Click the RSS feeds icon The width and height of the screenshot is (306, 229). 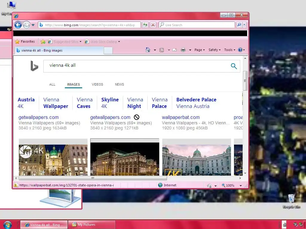[162, 50]
